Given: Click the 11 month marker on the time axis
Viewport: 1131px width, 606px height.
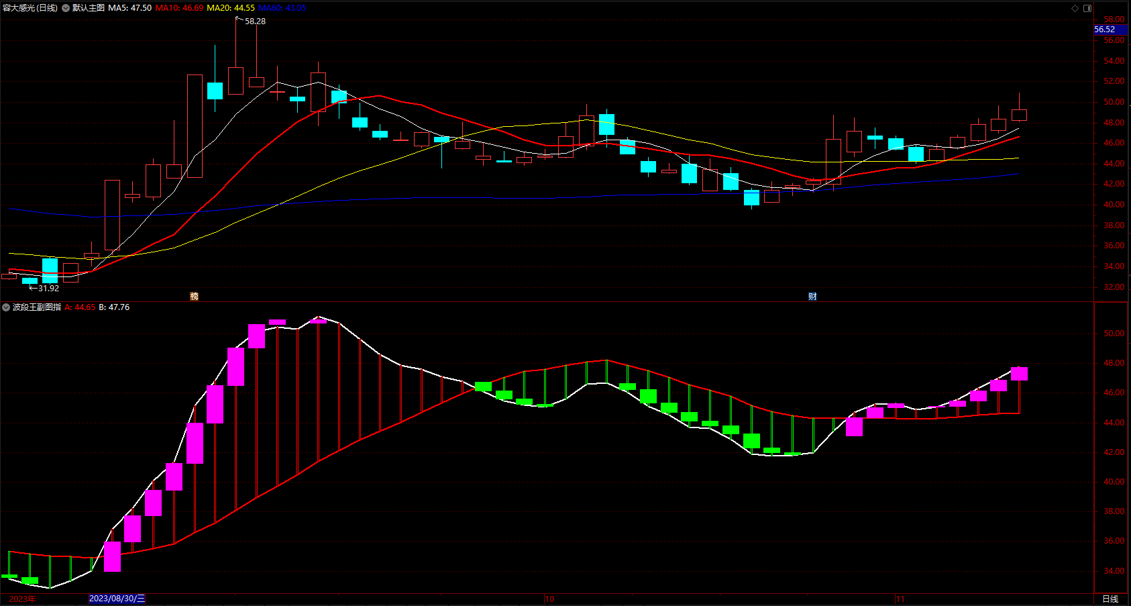Looking at the screenshot, I should 900,599.
